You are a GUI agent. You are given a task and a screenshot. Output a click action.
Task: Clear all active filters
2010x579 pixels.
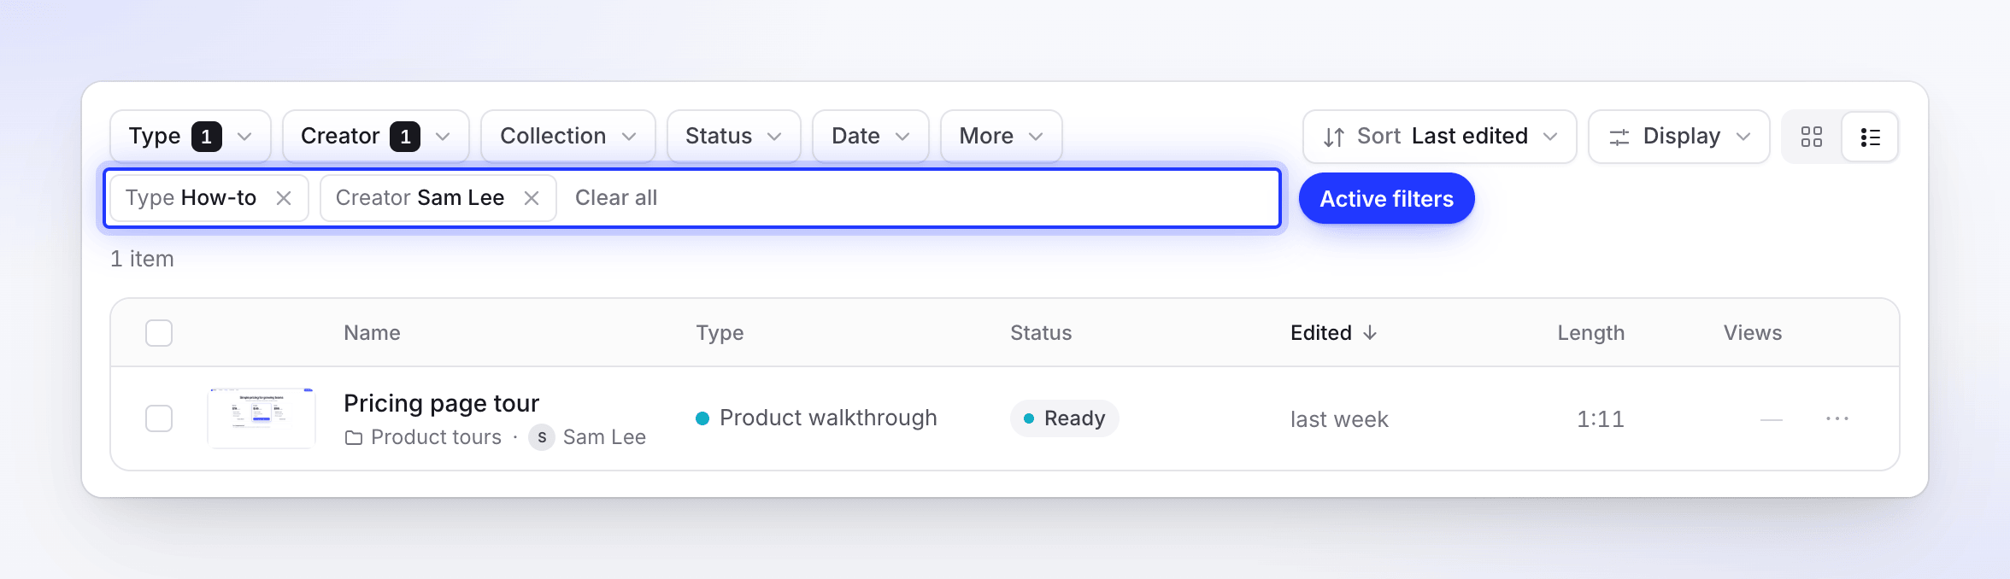(616, 198)
